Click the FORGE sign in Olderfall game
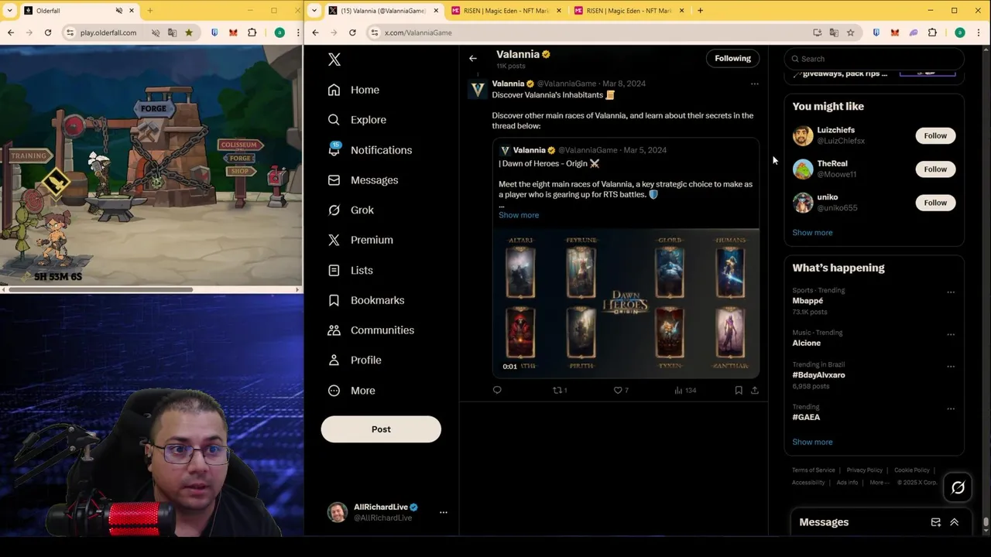The height and width of the screenshot is (557, 991). click(x=153, y=109)
